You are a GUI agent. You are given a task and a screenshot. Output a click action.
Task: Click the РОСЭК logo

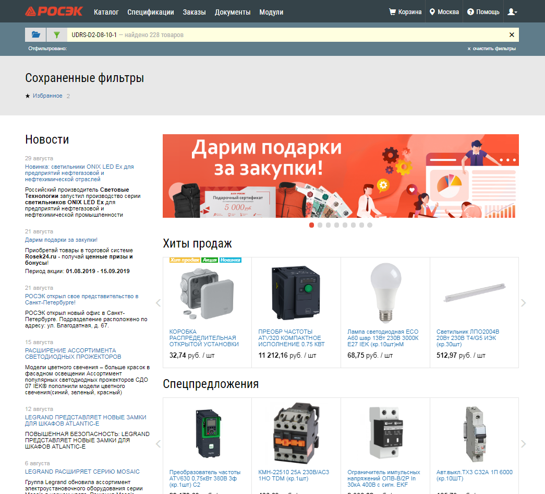tap(54, 11)
